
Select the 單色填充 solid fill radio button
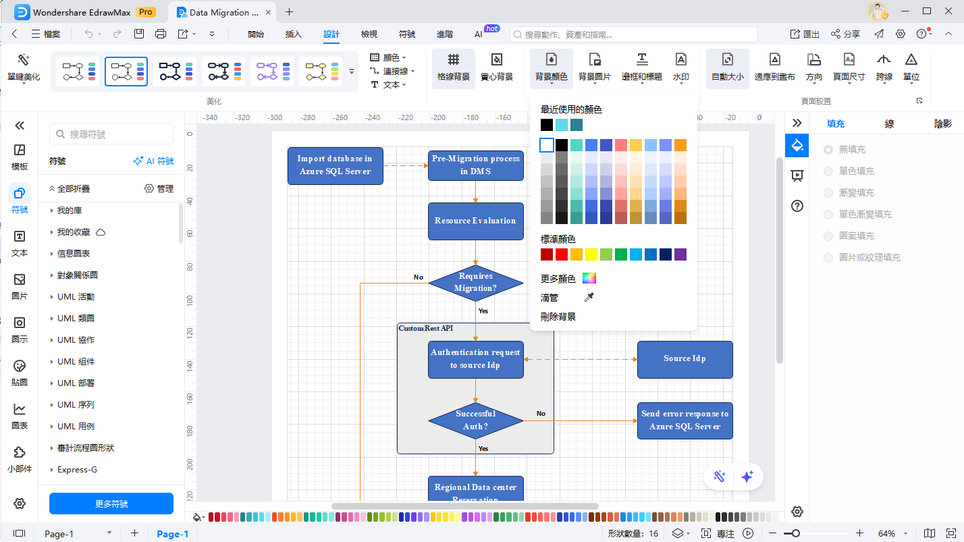pyautogui.click(x=828, y=171)
